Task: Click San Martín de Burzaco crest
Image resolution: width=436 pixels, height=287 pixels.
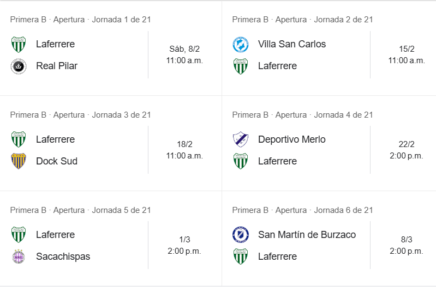Action: click(241, 235)
